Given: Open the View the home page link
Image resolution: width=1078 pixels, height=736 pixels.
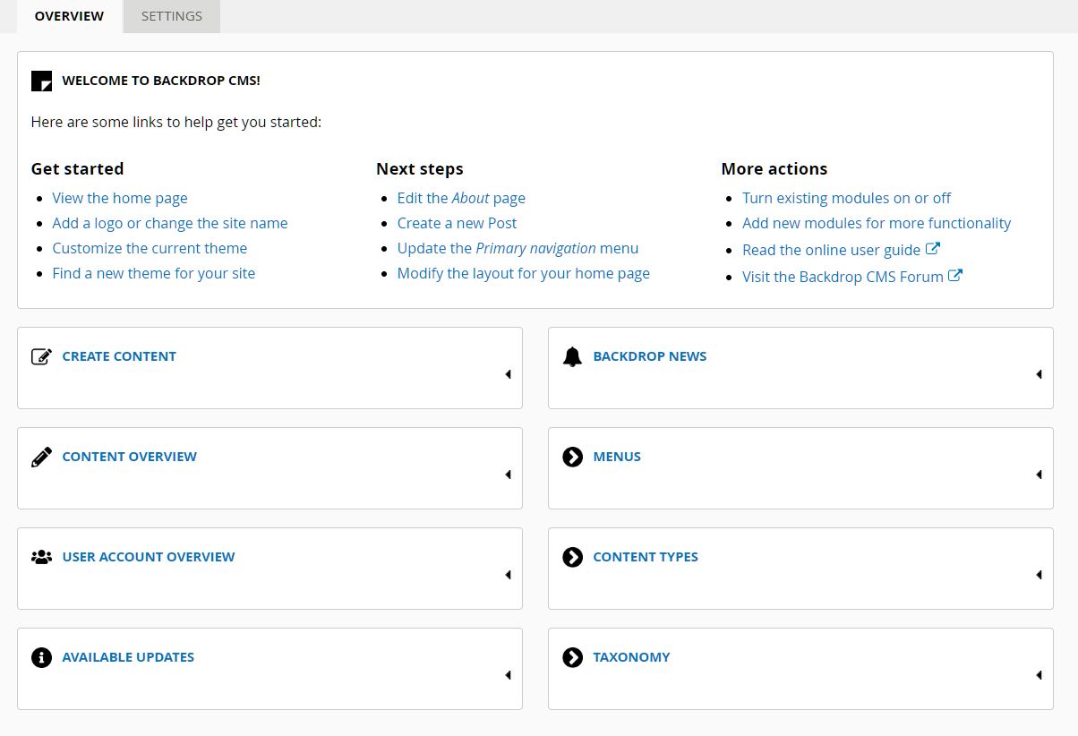Looking at the screenshot, I should [120, 198].
